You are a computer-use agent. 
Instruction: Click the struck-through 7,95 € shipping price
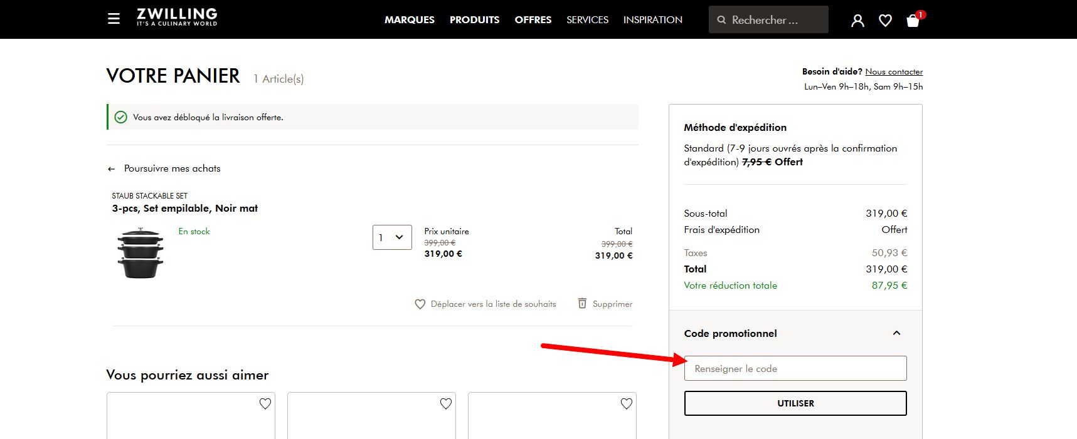tap(756, 162)
